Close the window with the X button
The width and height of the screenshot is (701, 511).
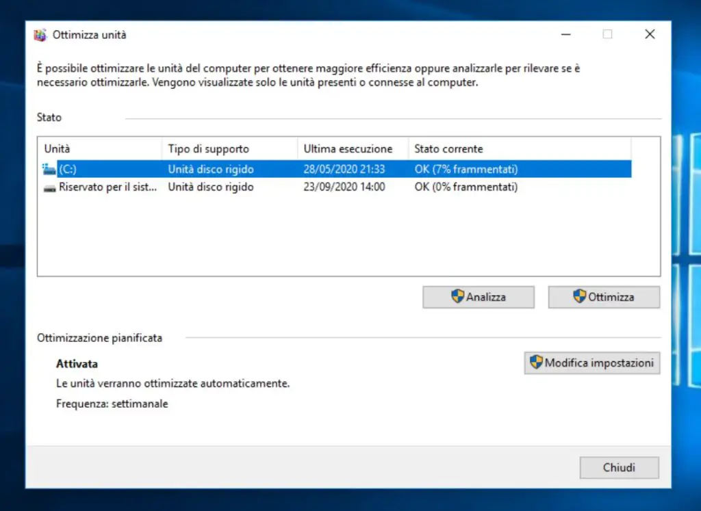pos(650,35)
